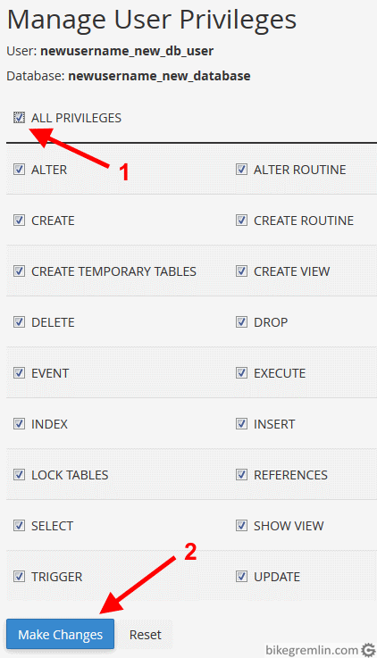
Task: Uncheck the UPDATE privilege checkbox
Action: 241,576
